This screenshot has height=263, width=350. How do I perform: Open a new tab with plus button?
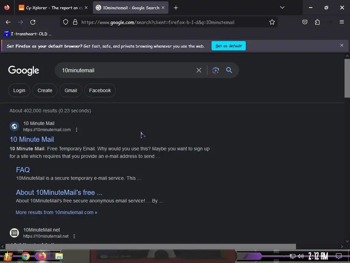click(x=176, y=8)
